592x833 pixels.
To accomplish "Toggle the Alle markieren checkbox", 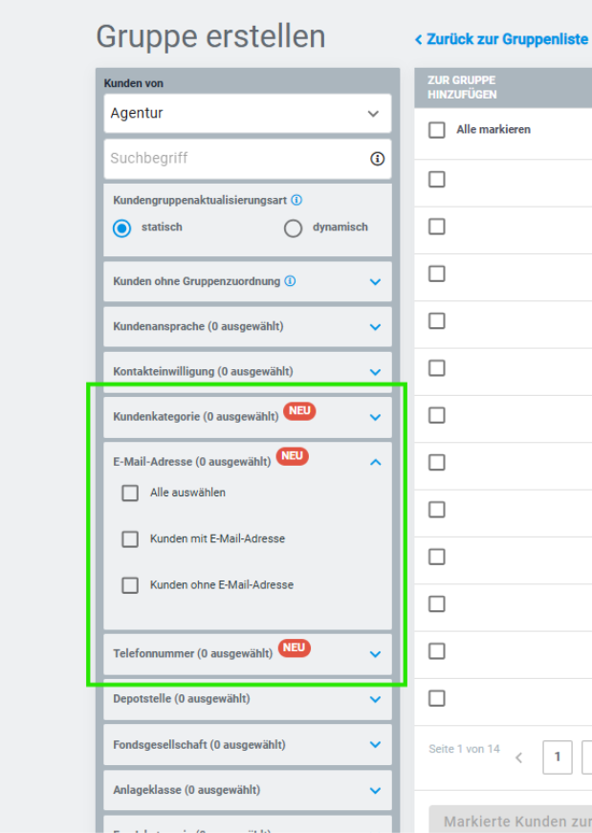I will [x=437, y=130].
